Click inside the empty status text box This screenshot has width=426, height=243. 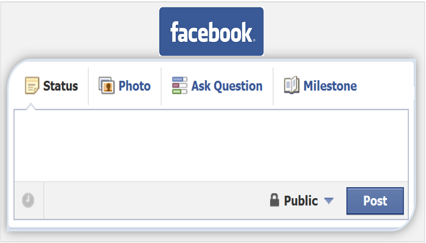coord(211,145)
